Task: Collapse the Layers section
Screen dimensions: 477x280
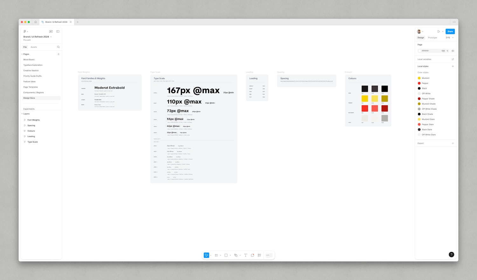Action: coord(22,114)
